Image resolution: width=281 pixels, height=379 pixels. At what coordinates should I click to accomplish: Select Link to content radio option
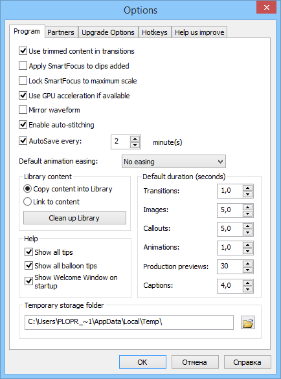tap(27, 202)
